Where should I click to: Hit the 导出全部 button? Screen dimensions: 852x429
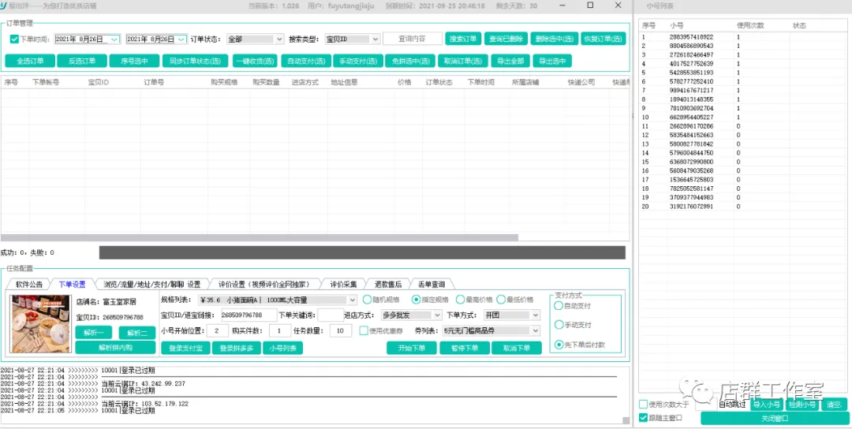click(x=508, y=61)
